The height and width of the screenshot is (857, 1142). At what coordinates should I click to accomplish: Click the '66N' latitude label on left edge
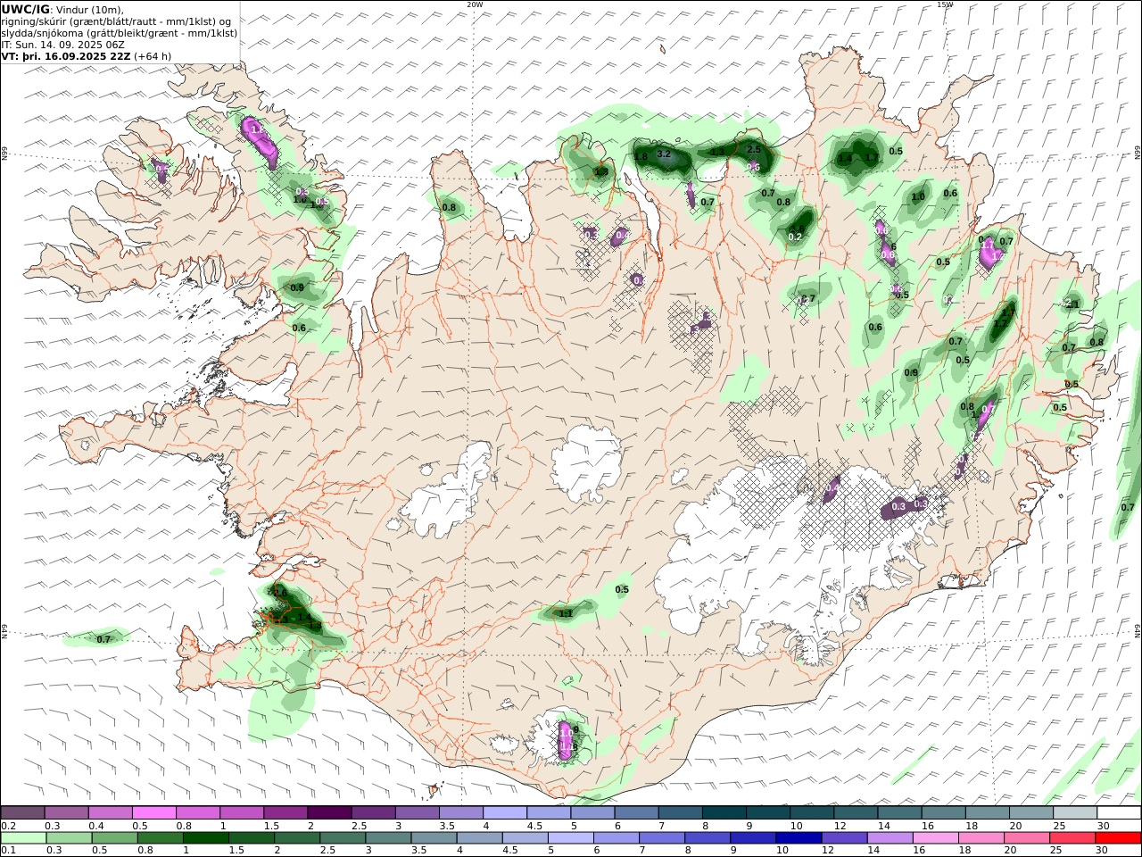click(4, 154)
